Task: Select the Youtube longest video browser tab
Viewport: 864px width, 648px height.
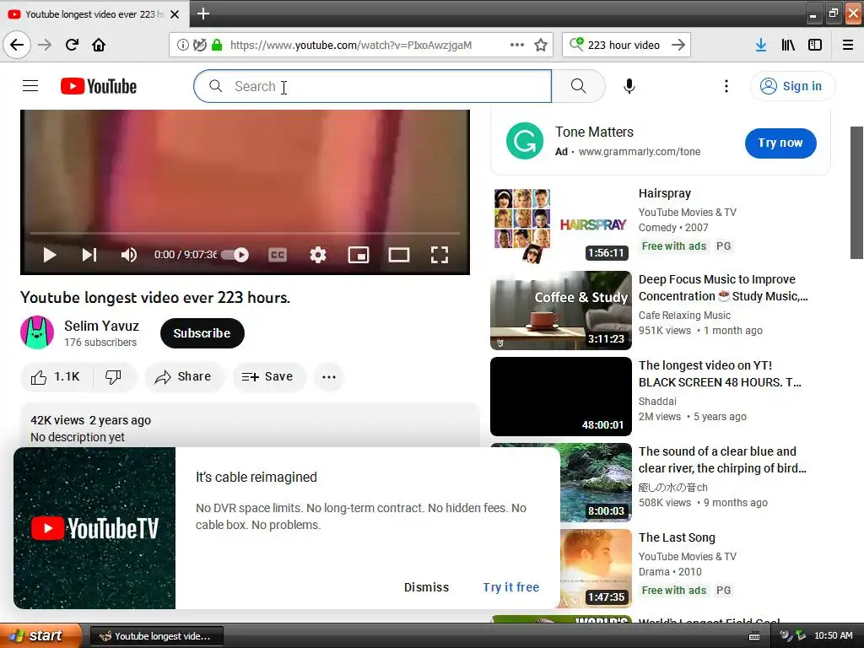Action: pos(94,13)
